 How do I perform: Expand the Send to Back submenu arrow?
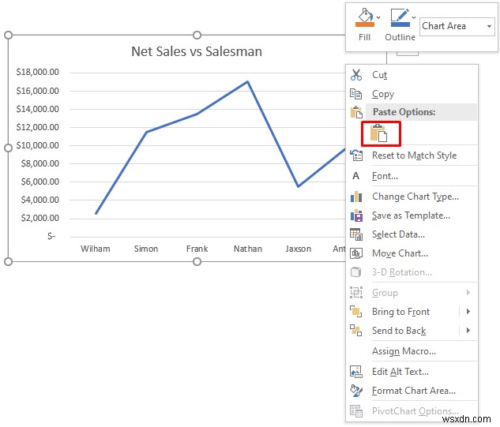coord(468,331)
